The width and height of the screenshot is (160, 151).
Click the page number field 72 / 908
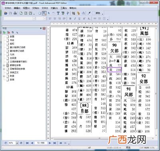(x=41, y=143)
